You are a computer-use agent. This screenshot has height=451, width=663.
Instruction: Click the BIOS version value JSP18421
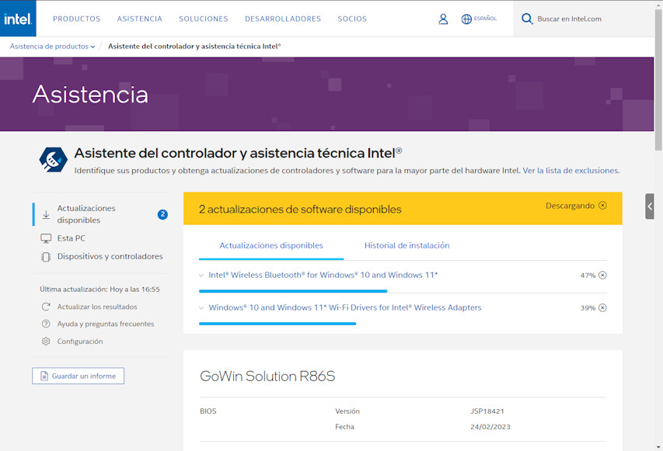point(487,411)
